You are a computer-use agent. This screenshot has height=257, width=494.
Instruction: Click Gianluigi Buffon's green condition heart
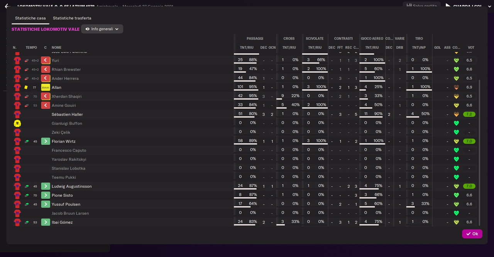(x=456, y=123)
